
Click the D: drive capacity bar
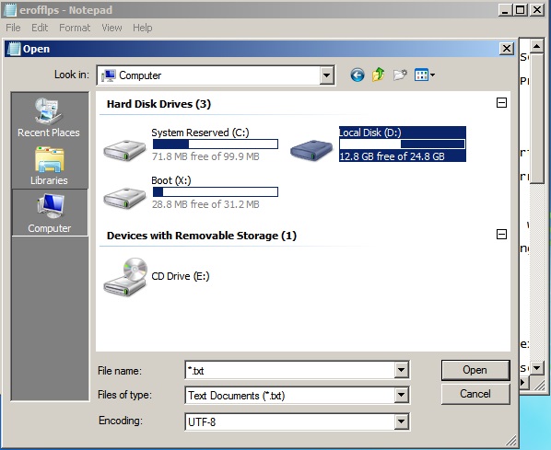[x=402, y=144]
